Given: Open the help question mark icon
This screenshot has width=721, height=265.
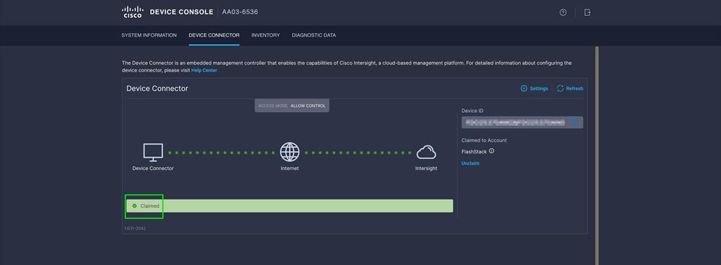Looking at the screenshot, I should point(563,12).
